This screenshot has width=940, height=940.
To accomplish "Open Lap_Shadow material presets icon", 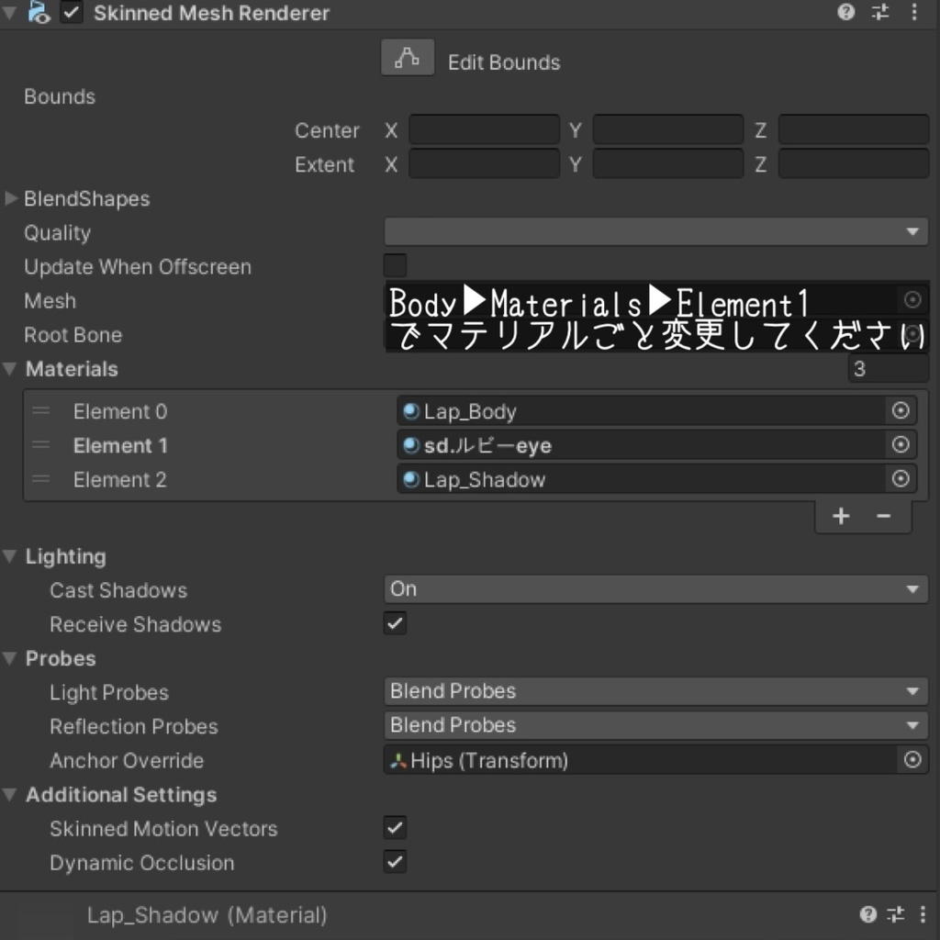I will [x=896, y=914].
